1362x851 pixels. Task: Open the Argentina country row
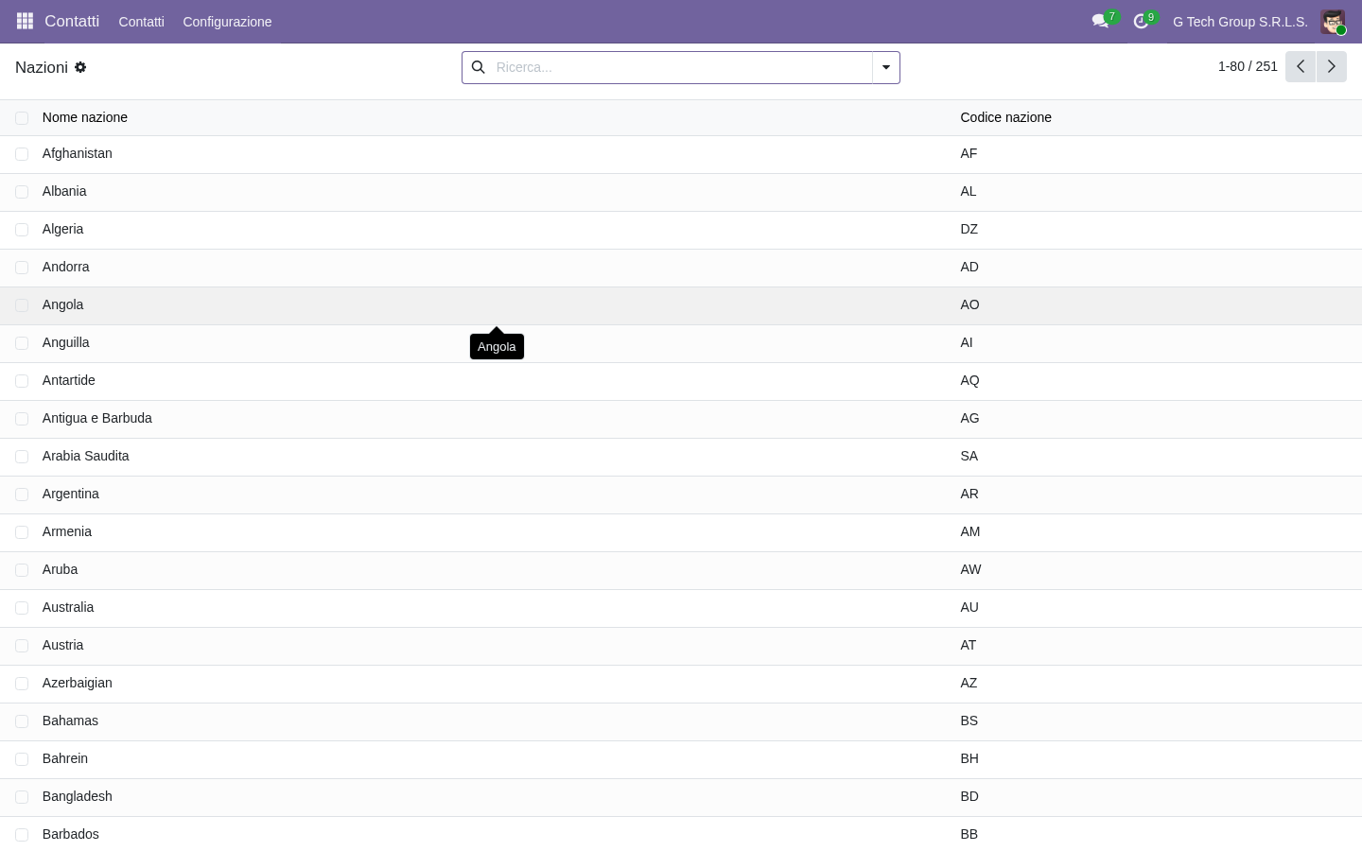point(681,495)
